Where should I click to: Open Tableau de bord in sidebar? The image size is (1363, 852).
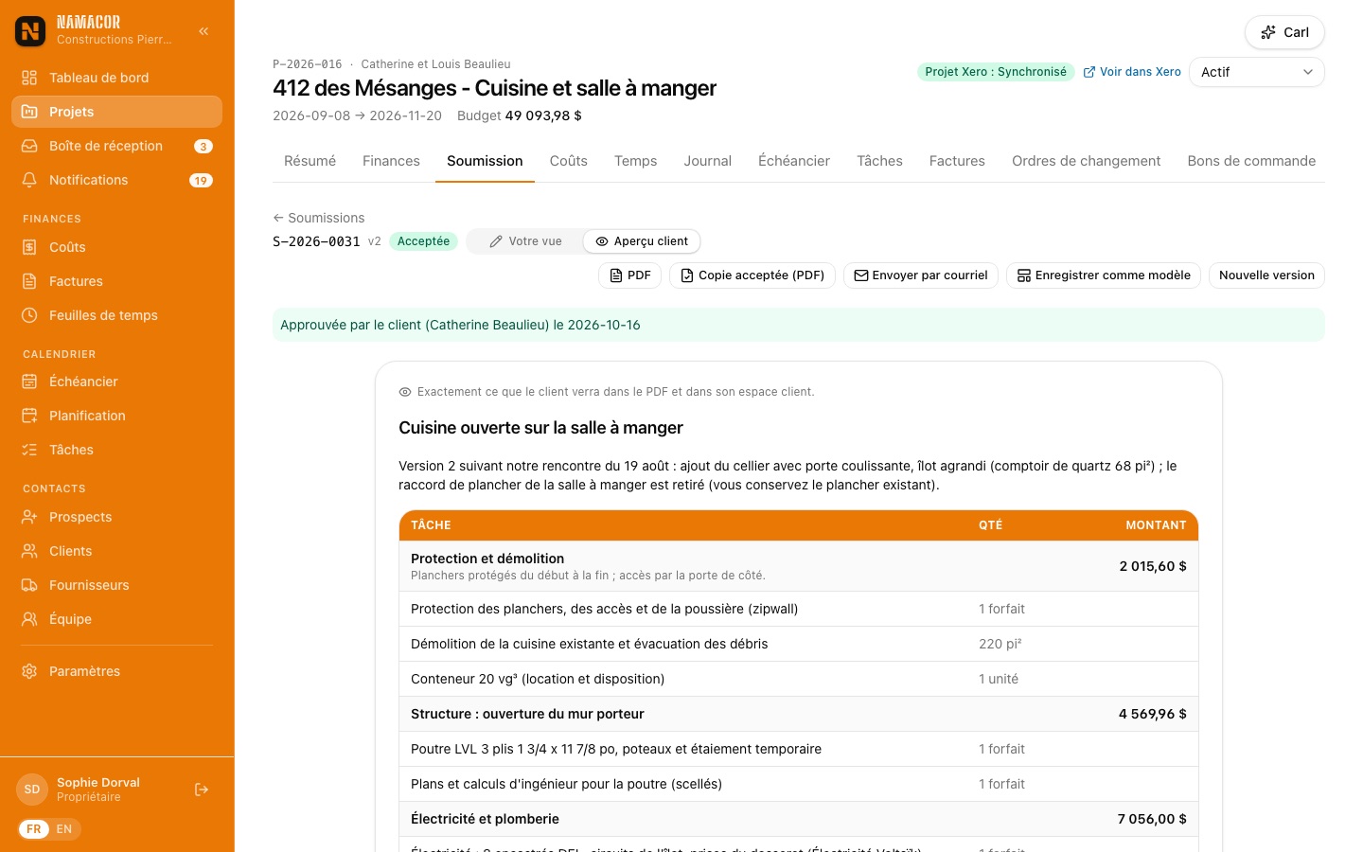116,78
